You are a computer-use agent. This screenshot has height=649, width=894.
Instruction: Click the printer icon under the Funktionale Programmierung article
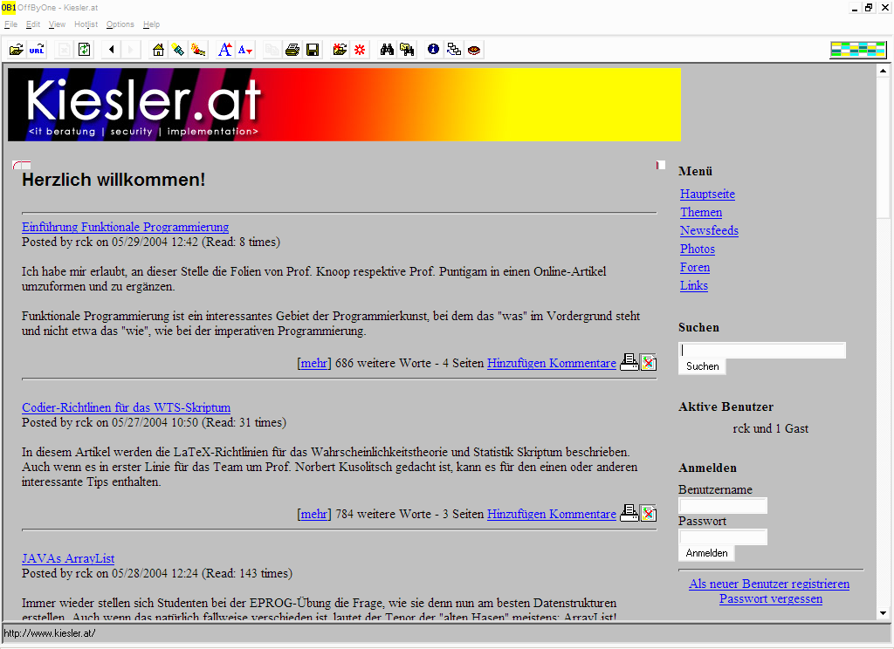pos(629,363)
